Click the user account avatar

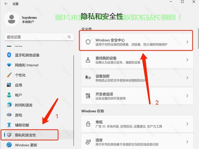[12, 19]
